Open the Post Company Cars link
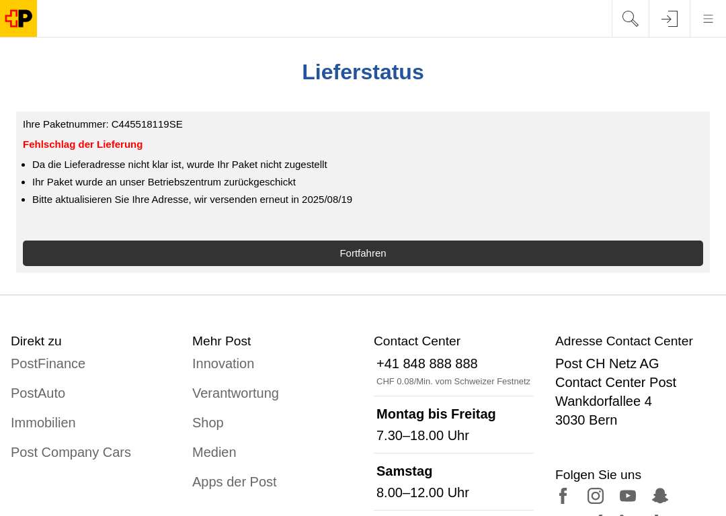 [71, 453]
